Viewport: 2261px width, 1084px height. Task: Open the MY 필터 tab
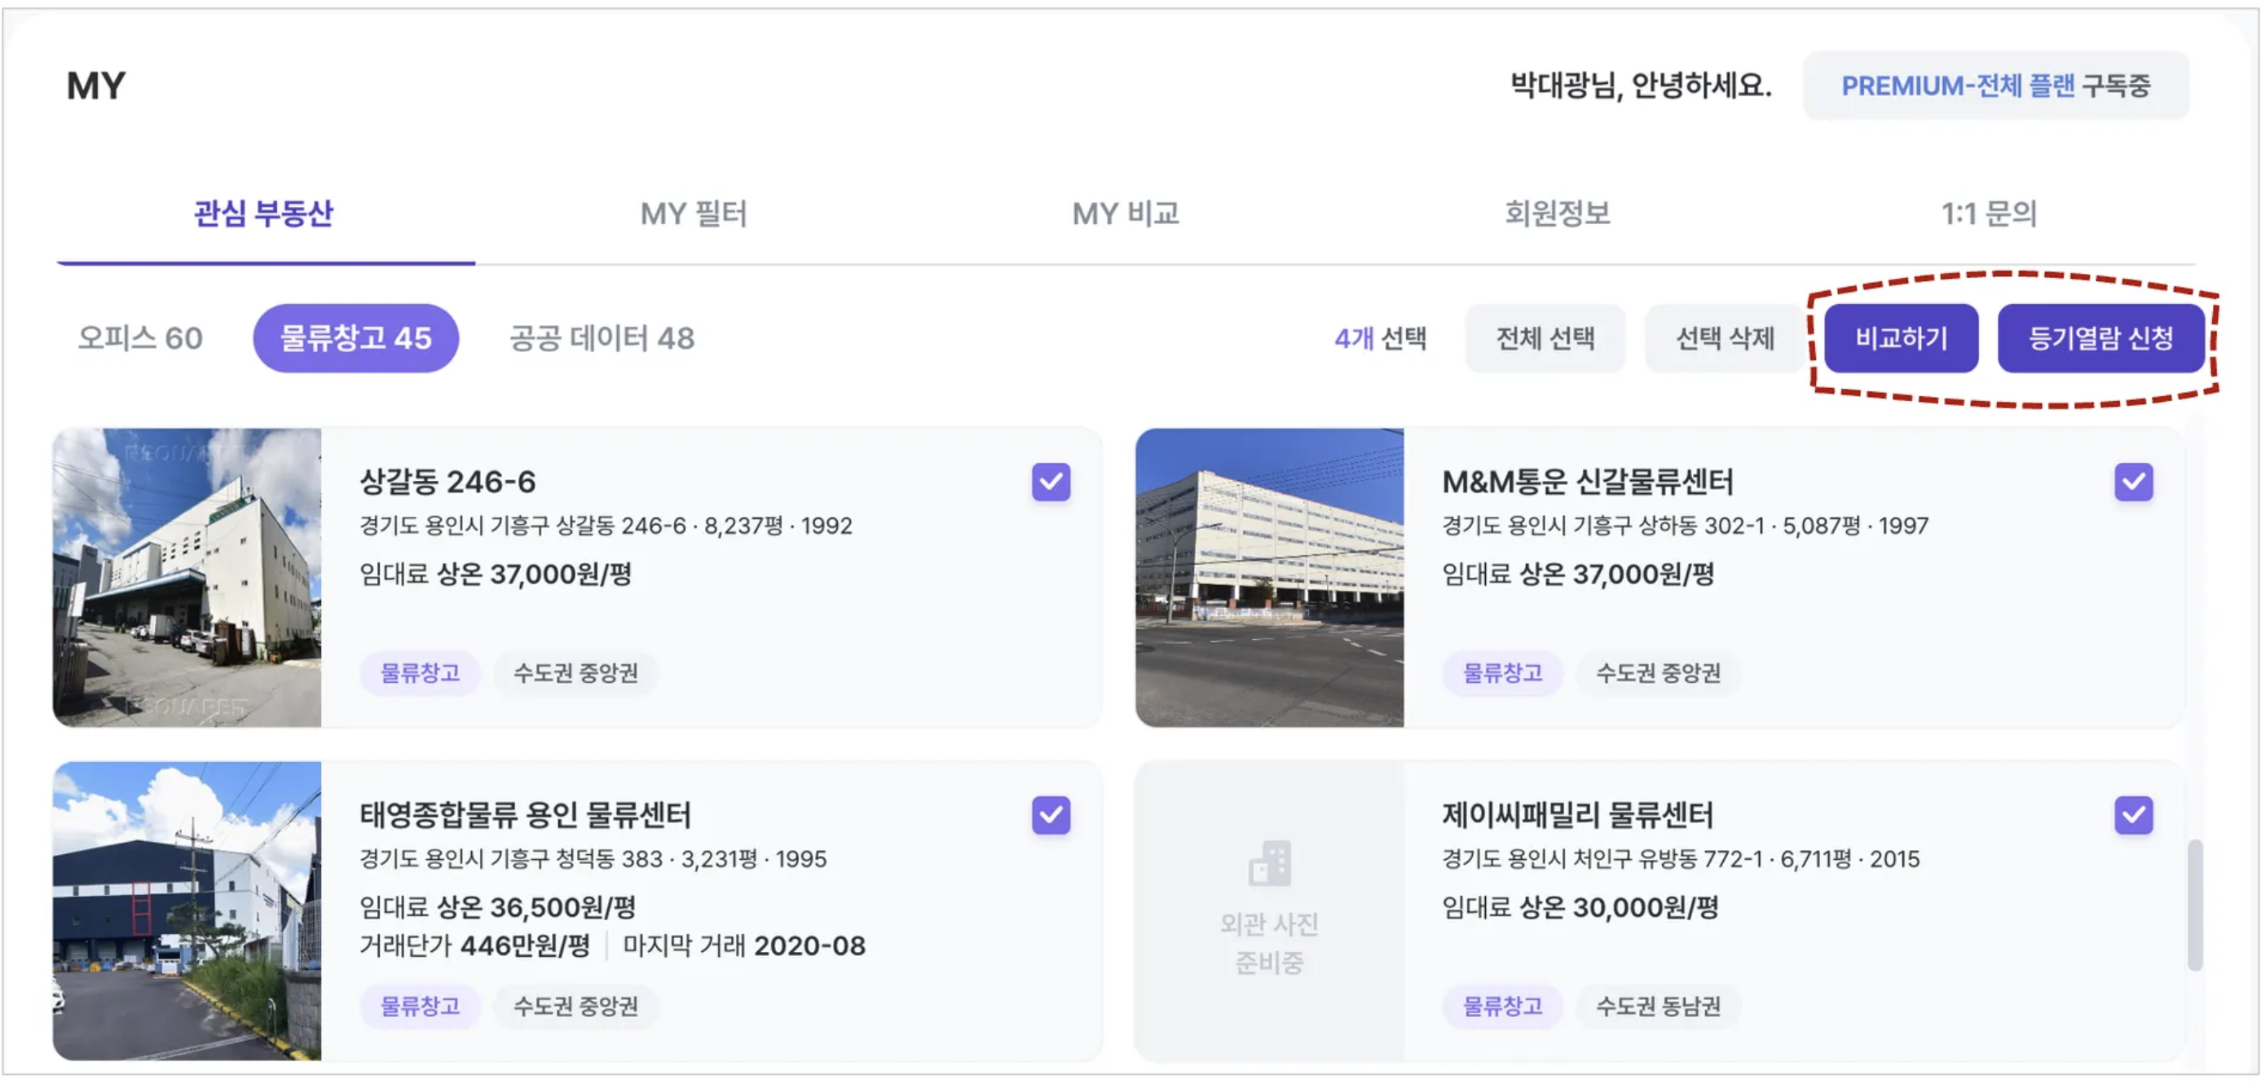(x=694, y=214)
